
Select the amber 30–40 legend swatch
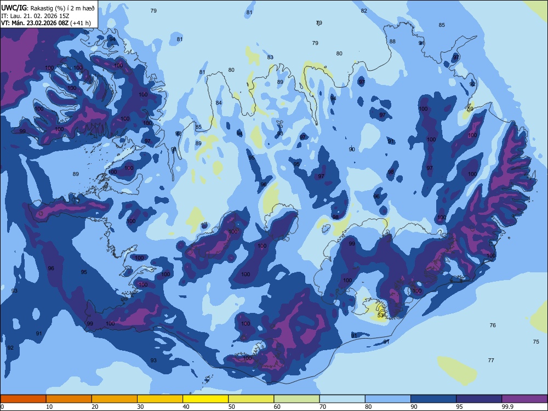pos(160,399)
